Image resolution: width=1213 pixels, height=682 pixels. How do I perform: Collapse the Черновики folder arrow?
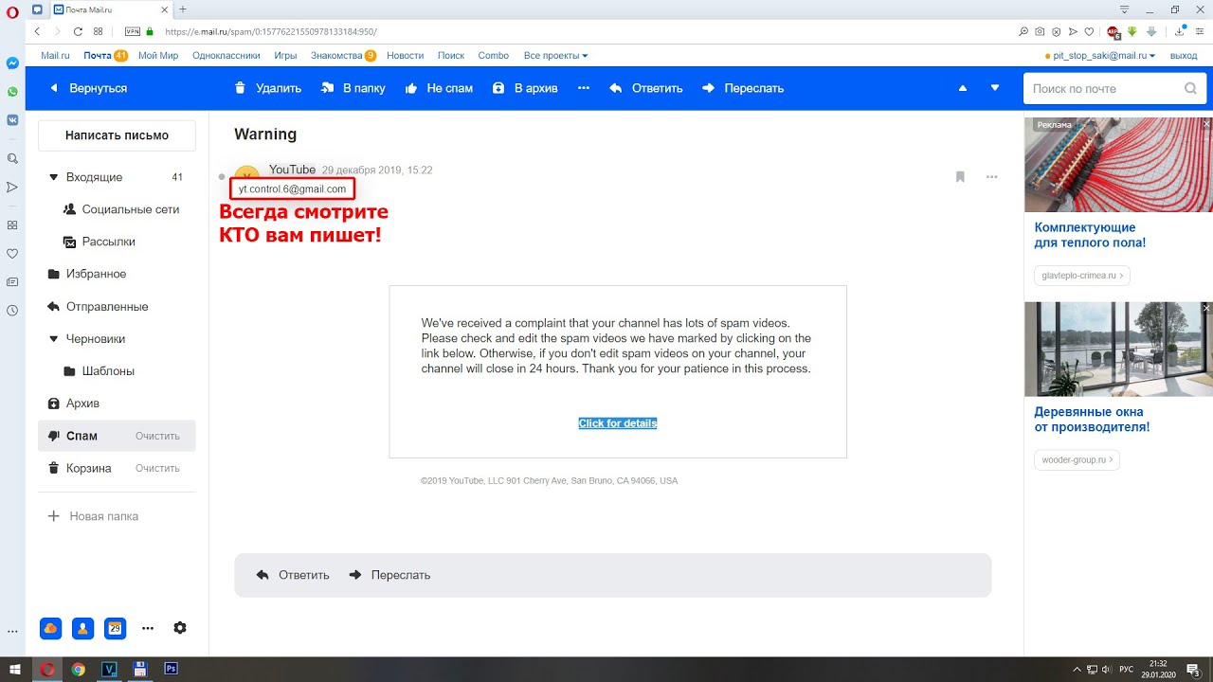pyautogui.click(x=54, y=338)
